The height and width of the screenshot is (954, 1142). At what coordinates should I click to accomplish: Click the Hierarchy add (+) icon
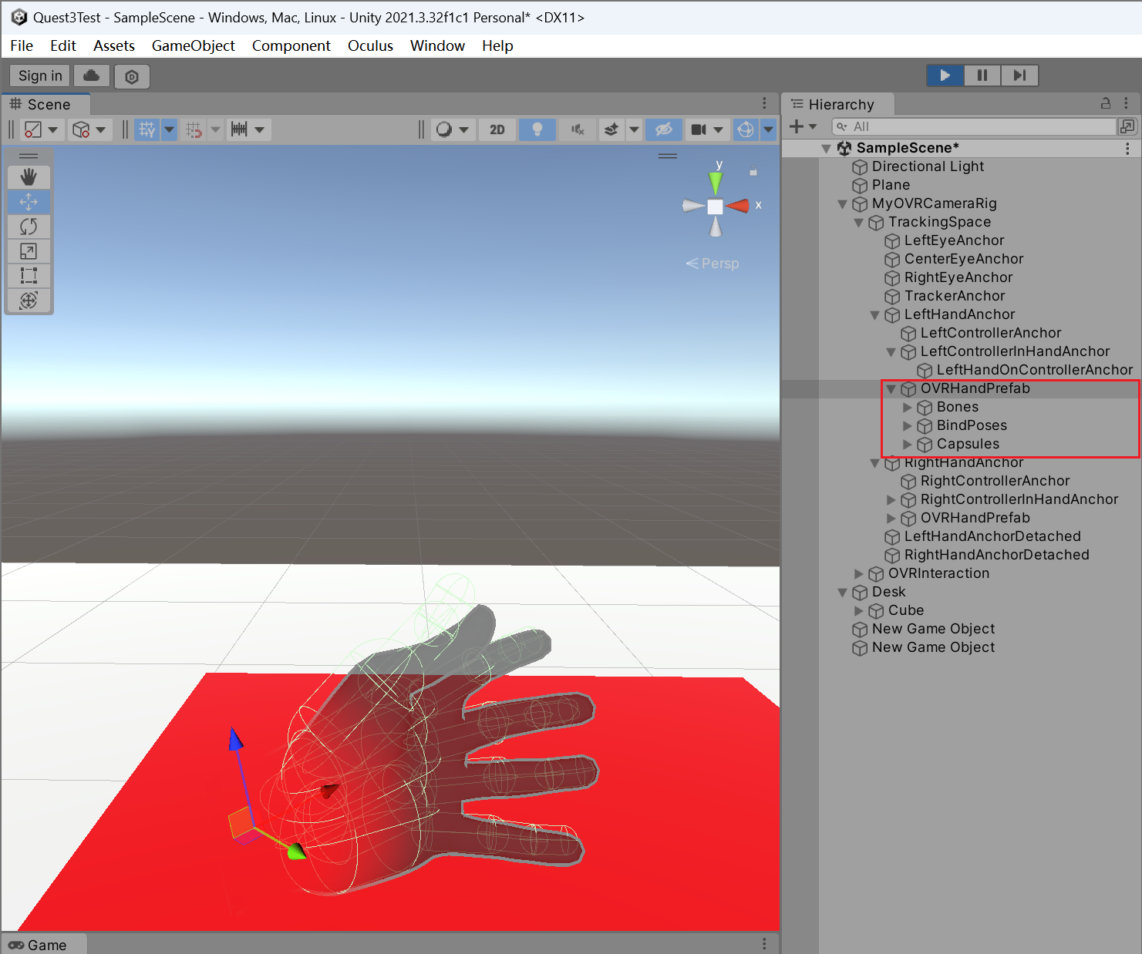[797, 126]
